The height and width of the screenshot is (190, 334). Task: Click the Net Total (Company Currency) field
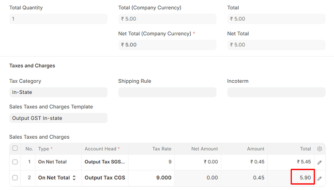pos(167,44)
